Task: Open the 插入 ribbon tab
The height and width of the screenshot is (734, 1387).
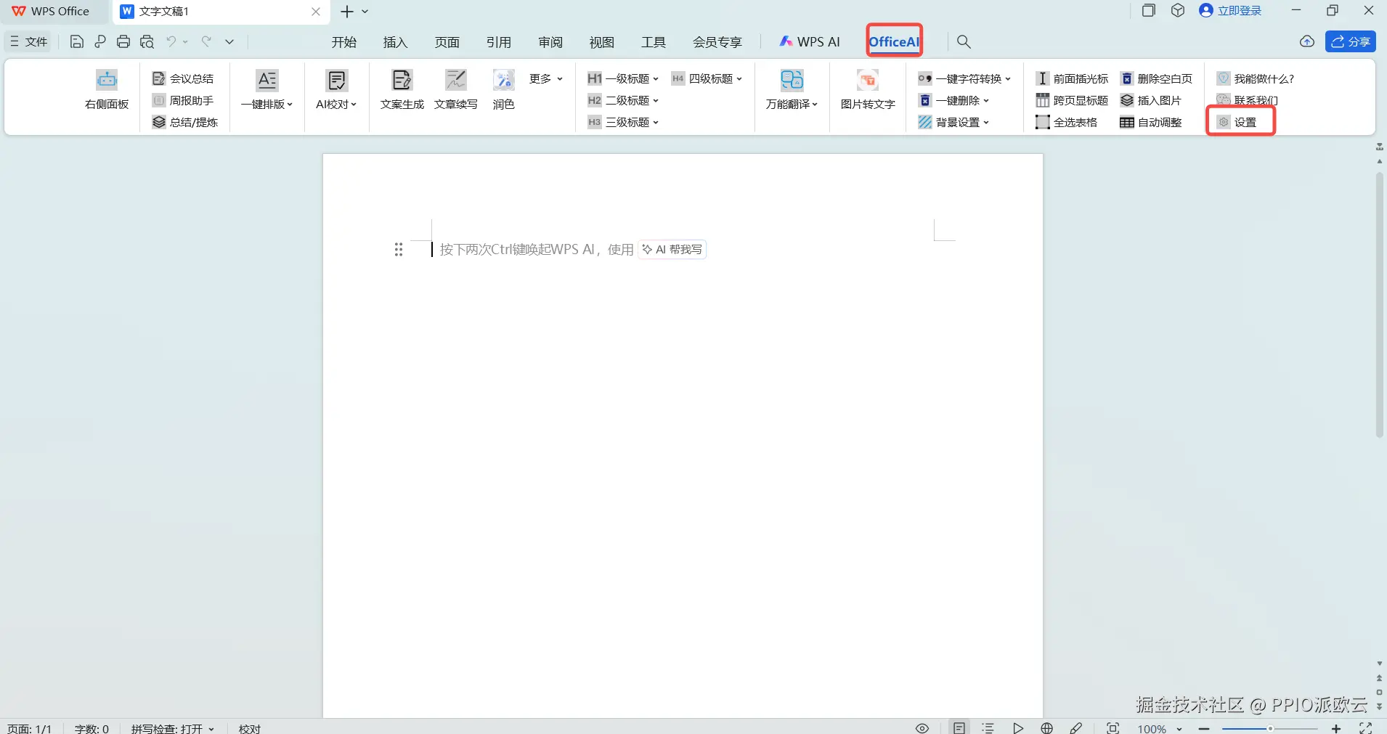Action: 396,42
